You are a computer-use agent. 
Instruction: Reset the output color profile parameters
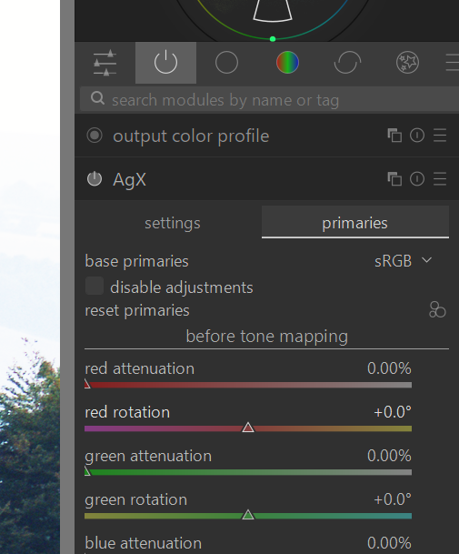[x=417, y=136]
